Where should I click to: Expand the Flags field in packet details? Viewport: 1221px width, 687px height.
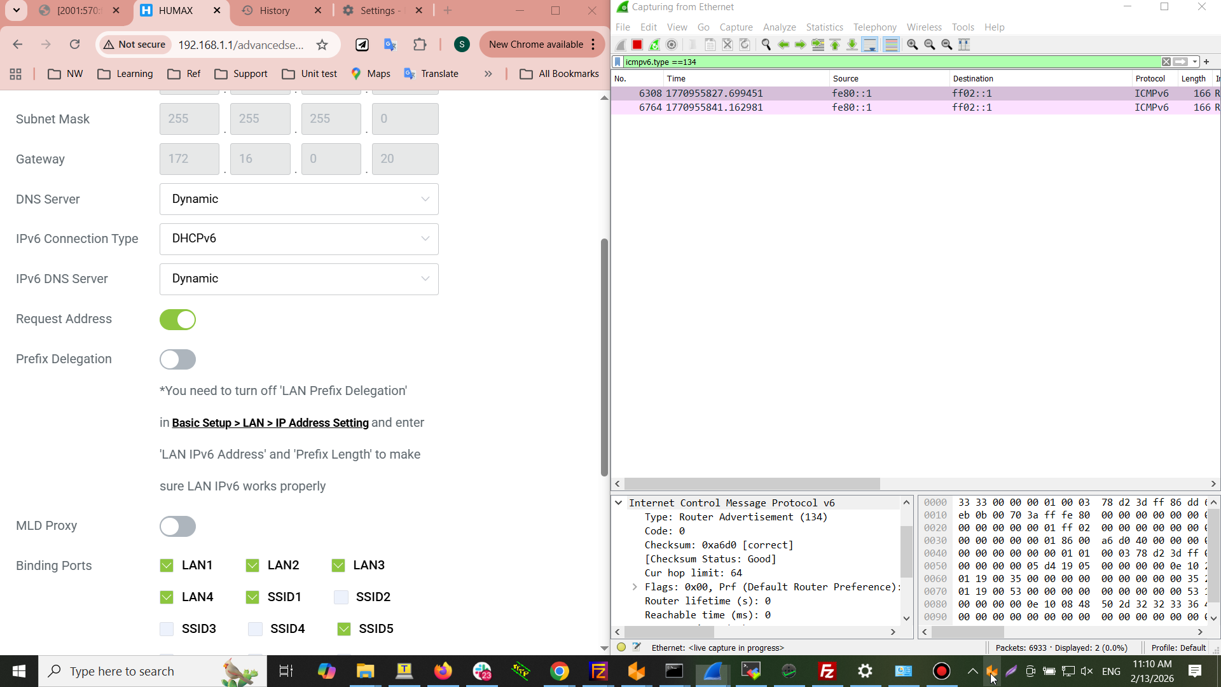(x=635, y=587)
